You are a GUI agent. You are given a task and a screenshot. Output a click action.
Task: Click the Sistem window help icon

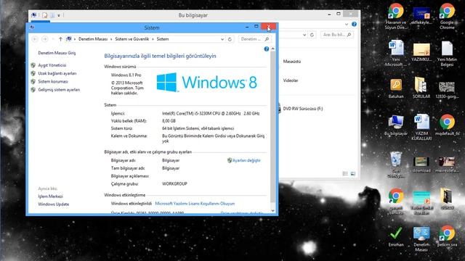tap(267, 49)
